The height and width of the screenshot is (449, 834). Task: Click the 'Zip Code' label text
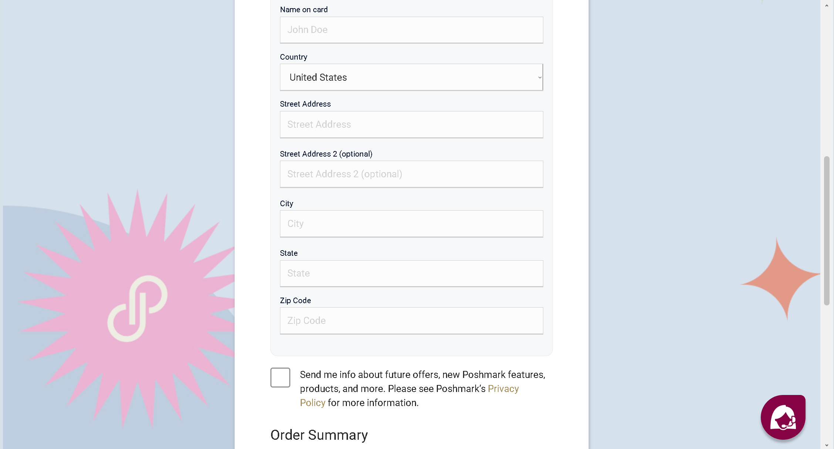pyautogui.click(x=295, y=301)
